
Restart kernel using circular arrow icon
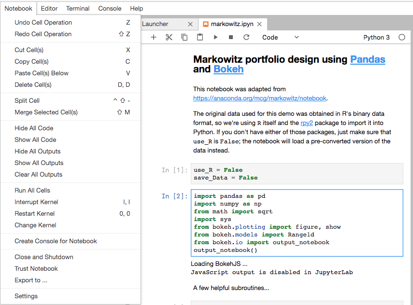tap(246, 37)
